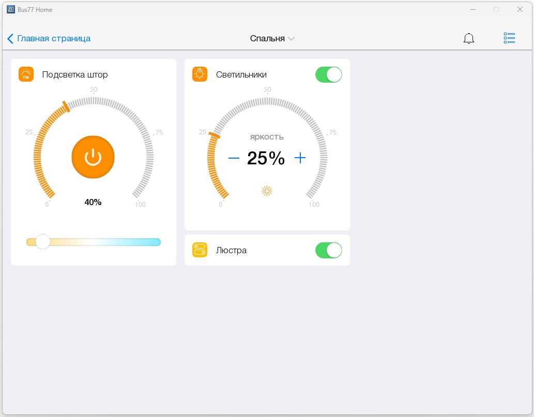Image resolution: width=534 pixels, height=417 pixels.
Task: Click the chevron next to Спальня
Action: pyautogui.click(x=292, y=39)
